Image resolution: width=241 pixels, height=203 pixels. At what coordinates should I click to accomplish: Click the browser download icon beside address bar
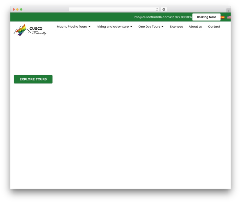pos(164,9)
